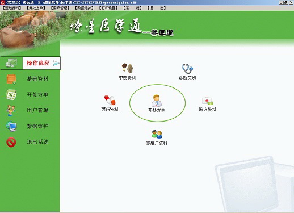Click the 诊断类别 text label
The image size is (294, 213).
(x=187, y=78)
